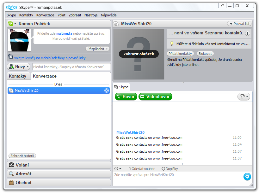Open the online status dropdown next to Roman Polášek
259x193 pixels.
12,24
